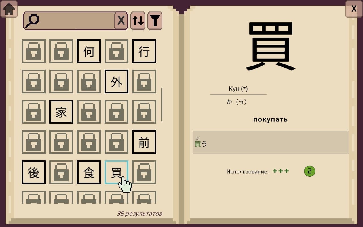Click the magnifying glass search icon
The height and width of the screenshot is (227, 363).
(32, 21)
